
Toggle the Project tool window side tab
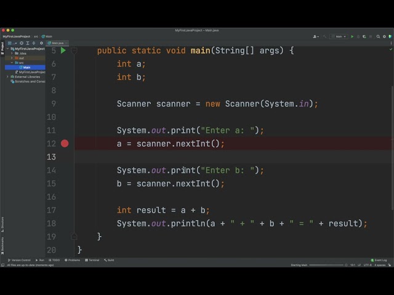pos(2,48)
